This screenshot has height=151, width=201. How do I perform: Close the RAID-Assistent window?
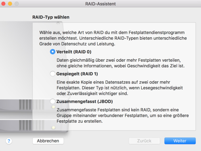pos(3,4)
